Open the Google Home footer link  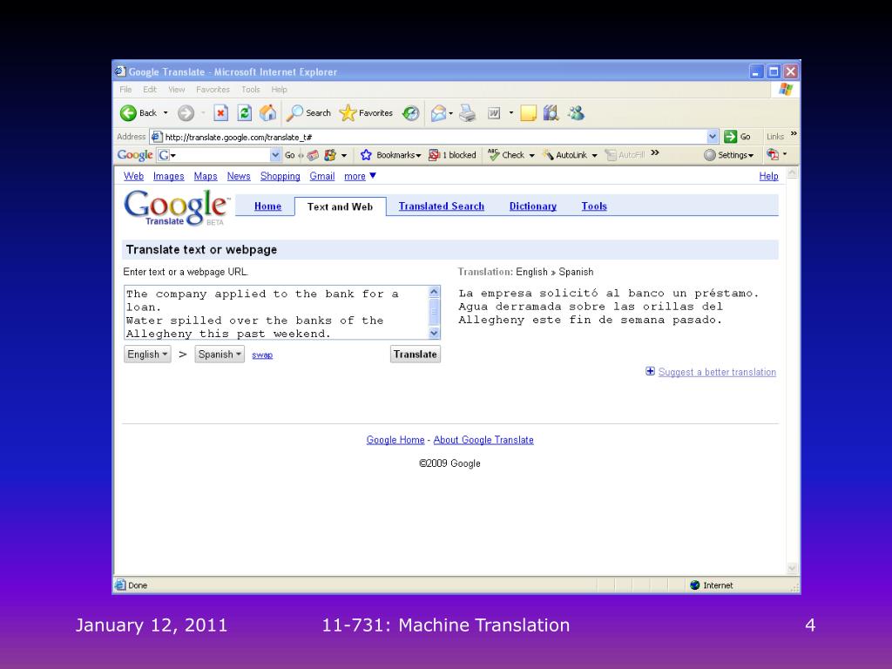(x=395, y=440)
